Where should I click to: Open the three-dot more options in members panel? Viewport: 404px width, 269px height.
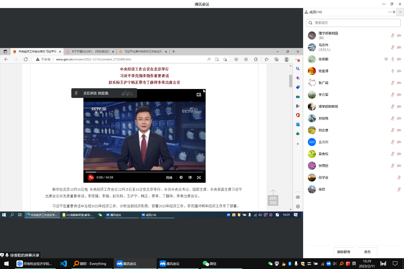coord(390,12)
